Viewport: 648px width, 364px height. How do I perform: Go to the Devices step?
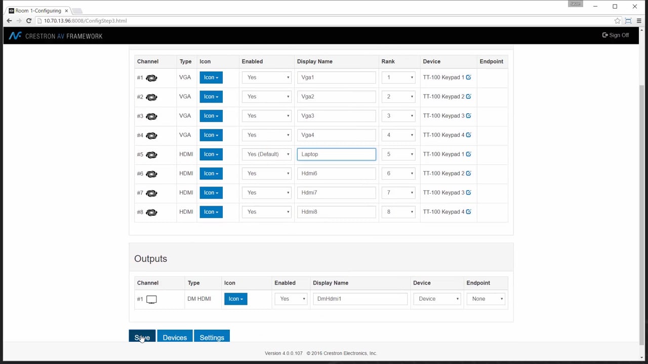pos(175,337)
